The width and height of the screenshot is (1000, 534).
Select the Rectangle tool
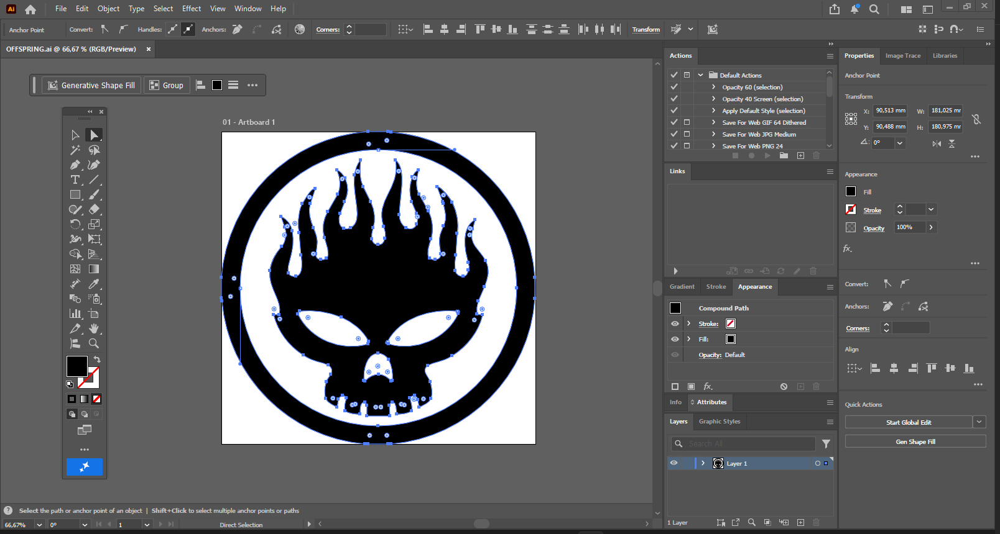[x=75, y=194]
